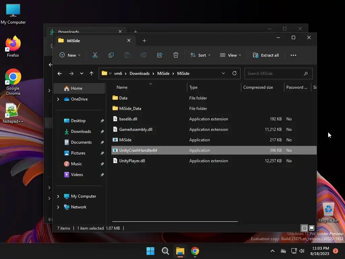The width and height of the screenshot is (345, 259).
Task: Select the GameAssembly.dll file
Action: click(x=214, y=129)
